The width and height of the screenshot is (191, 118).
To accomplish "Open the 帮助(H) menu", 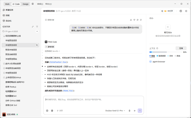I will [x=48, y=4].
